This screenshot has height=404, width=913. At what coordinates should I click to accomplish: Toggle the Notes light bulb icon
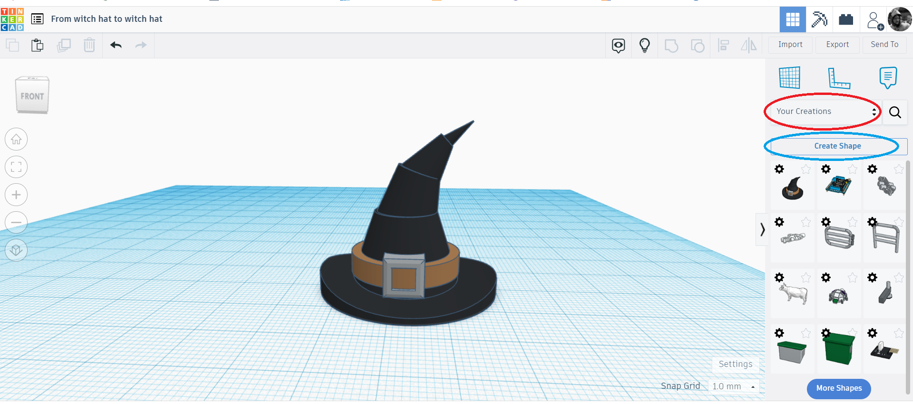tap(645, 46)
